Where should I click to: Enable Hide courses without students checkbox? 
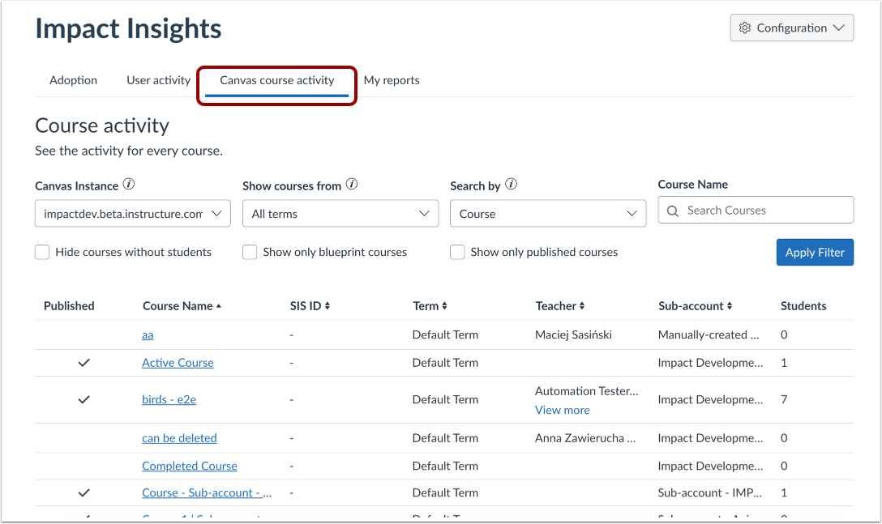pyautogui.click(x=42, y=253)
